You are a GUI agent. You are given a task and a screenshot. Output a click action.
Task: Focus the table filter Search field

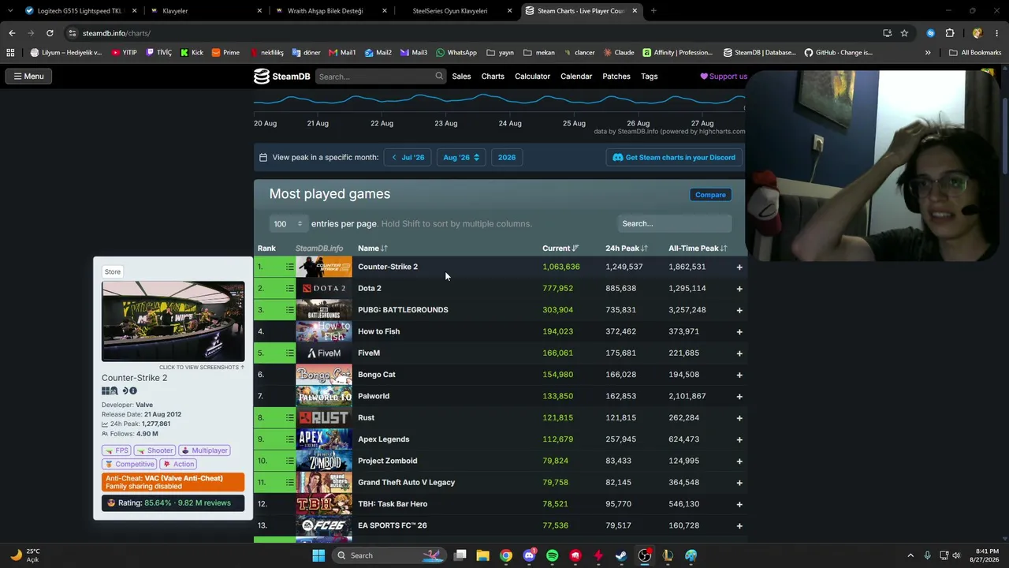[674, 224]
